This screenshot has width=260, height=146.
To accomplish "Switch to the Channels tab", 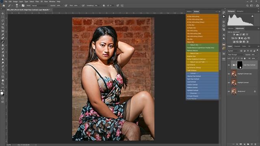I will [237, 46].
